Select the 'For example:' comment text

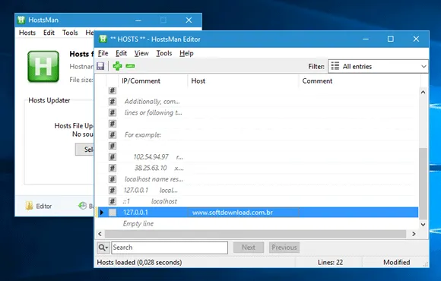pyautogui.click(x=143, y=135)
